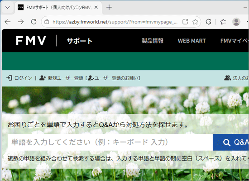Open 製品情報 menu item
The height and width of the screenshot is (181, 249).
[153, 41]
